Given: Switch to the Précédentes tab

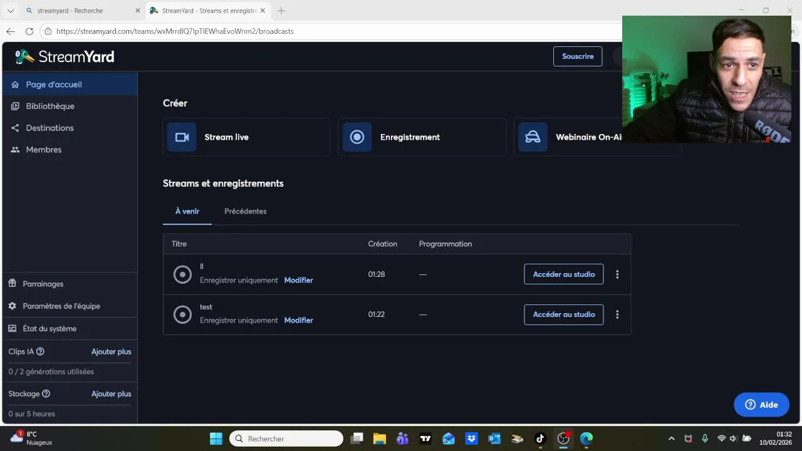Looking at the screenshot, I should [246, 212].
